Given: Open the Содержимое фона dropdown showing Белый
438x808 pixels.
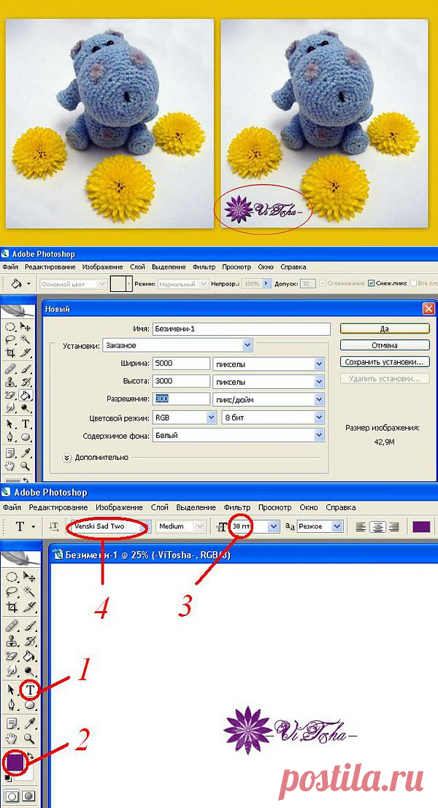Looking at the screenshot, I should [x=319, y=436].
